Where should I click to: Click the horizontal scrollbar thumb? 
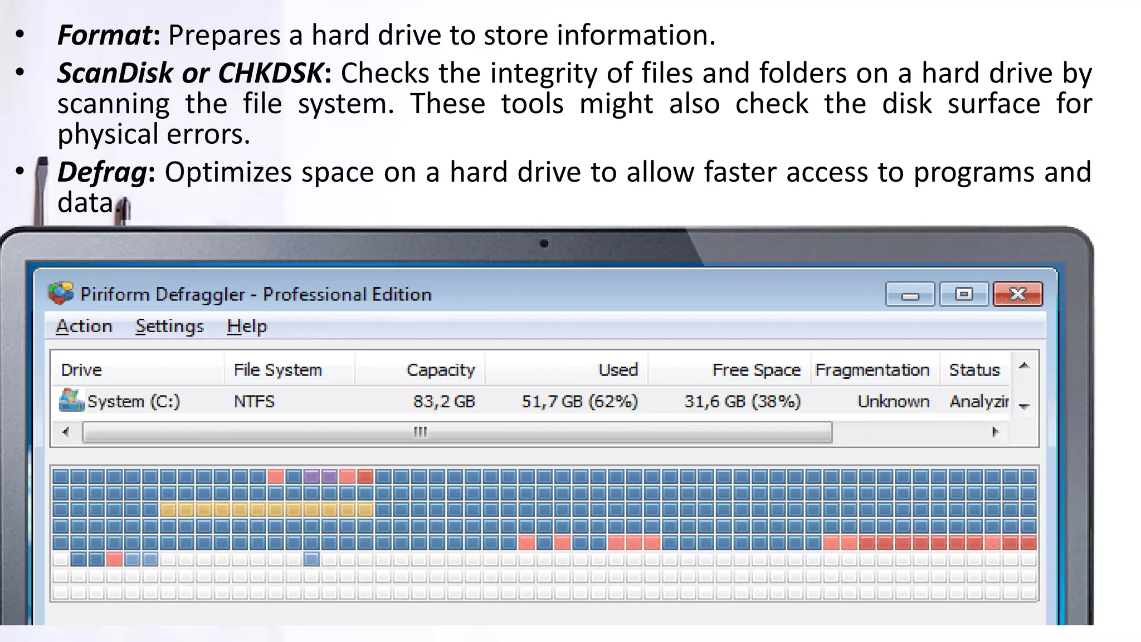(457, 432)
